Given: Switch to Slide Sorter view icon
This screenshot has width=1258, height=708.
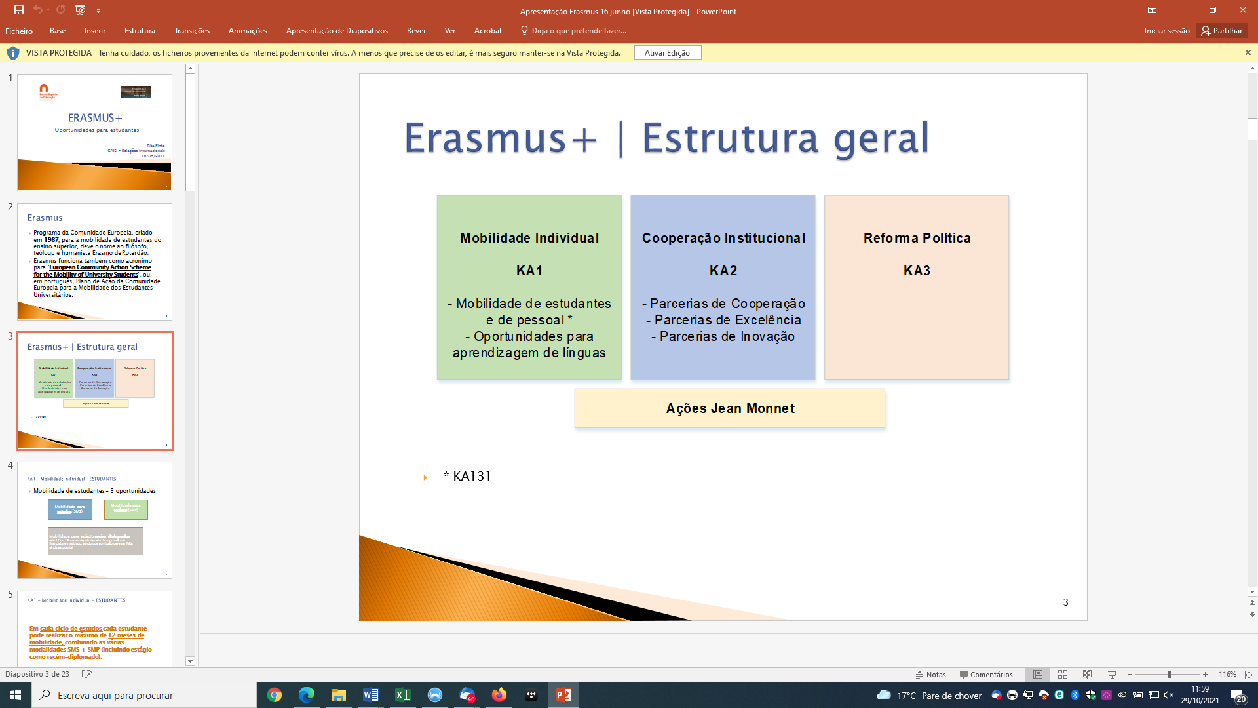Looking at the screenshot, I should click(x=1063, y=675).
